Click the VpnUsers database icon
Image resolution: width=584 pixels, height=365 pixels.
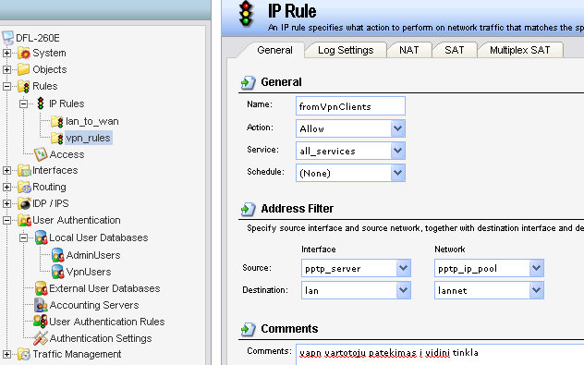point(57,272)
